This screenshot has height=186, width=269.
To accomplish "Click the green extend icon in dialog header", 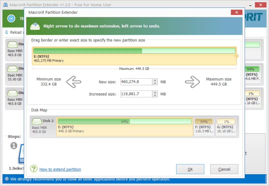I will 35,26.
